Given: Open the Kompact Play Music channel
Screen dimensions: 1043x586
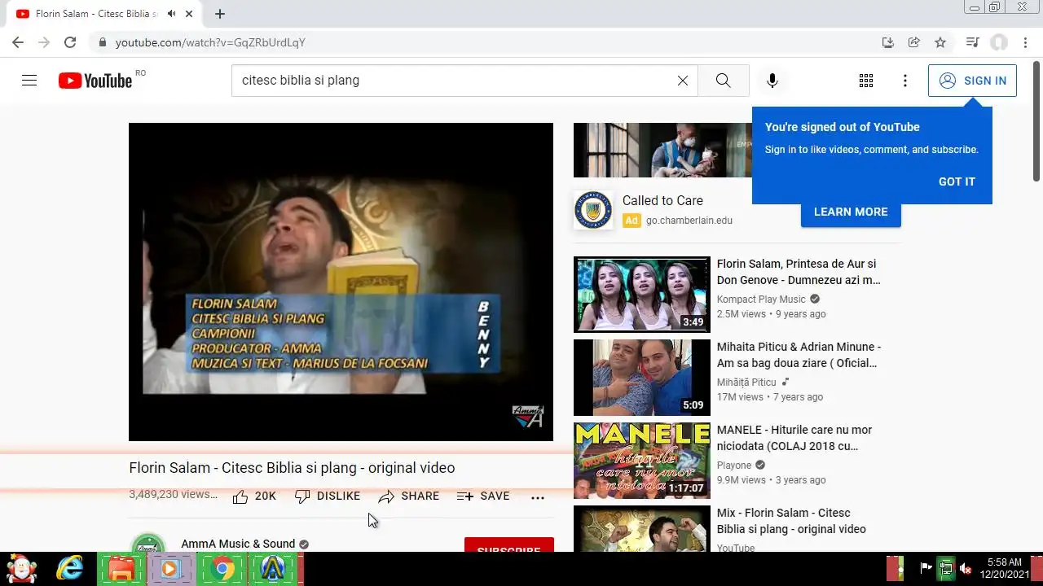Looking at the screenshot, I should pos(761,299).
